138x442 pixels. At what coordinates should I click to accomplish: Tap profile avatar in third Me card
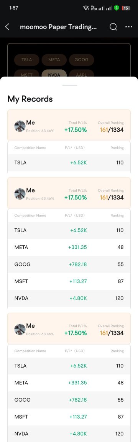pyautogui.click(x=20, y=329)
